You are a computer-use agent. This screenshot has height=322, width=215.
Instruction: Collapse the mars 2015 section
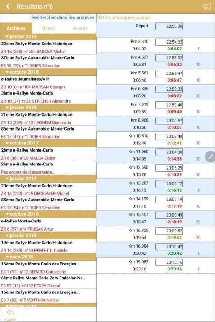7,257
